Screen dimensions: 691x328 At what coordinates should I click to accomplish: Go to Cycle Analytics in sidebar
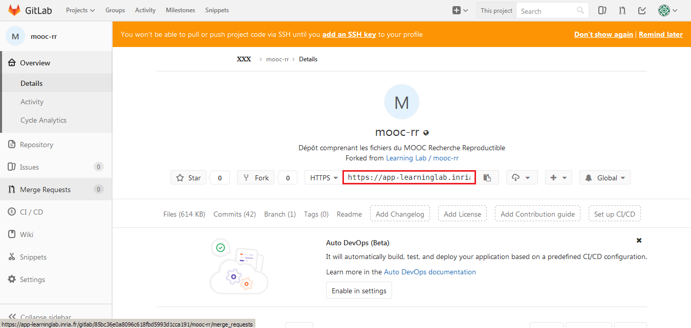[44, 120]
